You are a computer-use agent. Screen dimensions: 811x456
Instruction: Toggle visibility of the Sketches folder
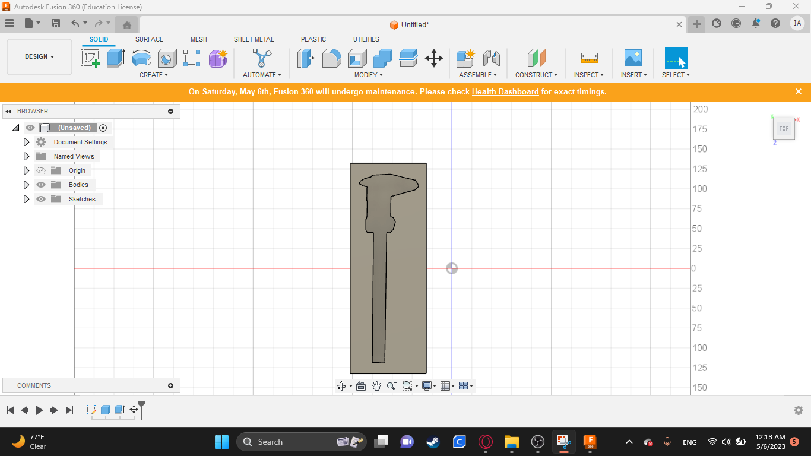coord(41,199)
